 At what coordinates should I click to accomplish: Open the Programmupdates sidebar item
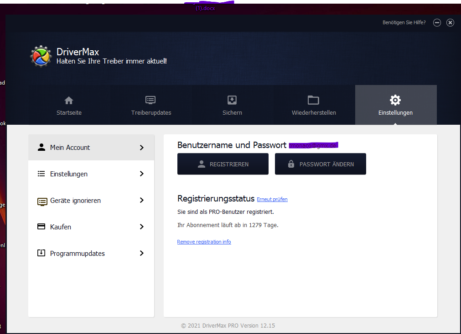(91, 253)
